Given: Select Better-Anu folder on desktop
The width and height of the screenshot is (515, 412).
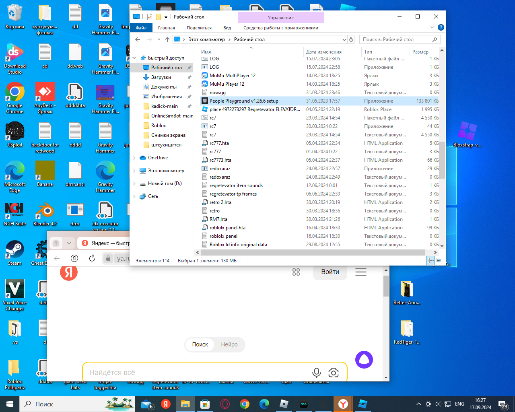Looking at the screenshot, I should tap(407, 293).
